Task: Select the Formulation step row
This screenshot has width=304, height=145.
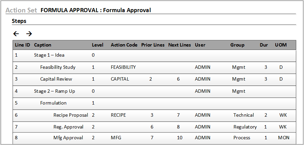Action: (x=53, y=103)
